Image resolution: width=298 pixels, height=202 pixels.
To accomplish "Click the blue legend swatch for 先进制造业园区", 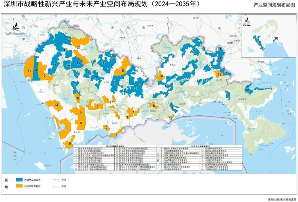I will [19, 180].
